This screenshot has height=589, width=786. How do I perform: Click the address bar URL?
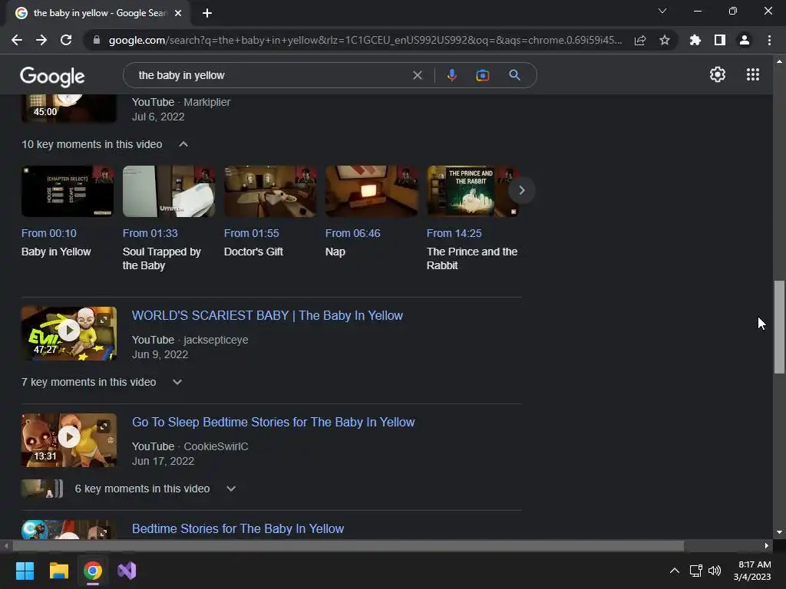[x=365, y=40]
